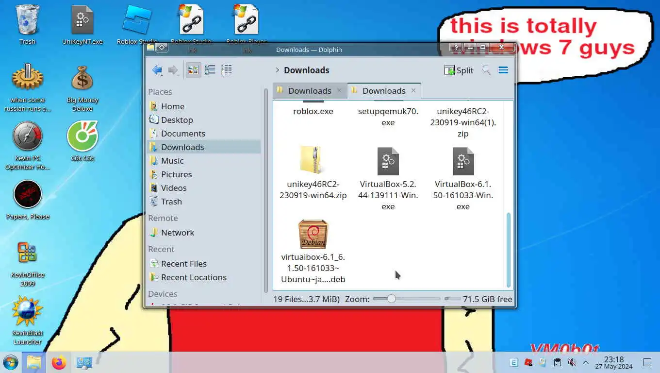Switch to Icons view mode

(x=193, y=70)
